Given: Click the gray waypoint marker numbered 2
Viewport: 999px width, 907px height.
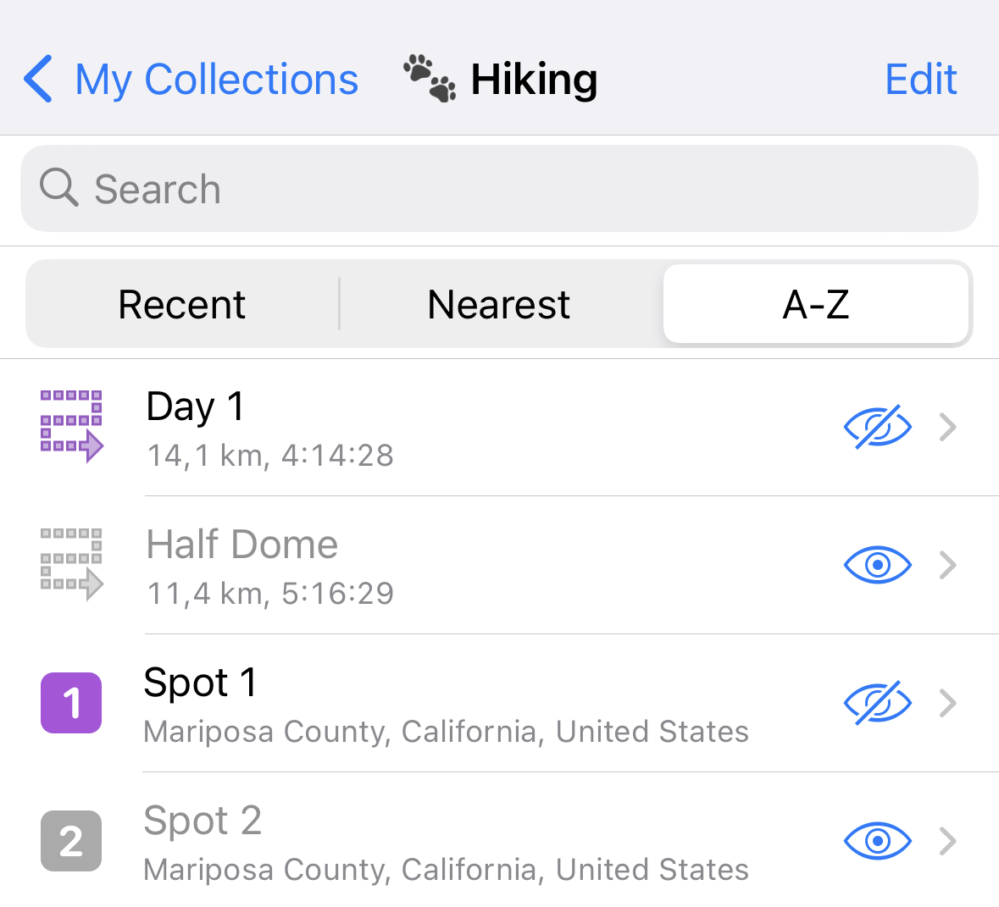Looking at the screenshot, I should coord(71,841).
